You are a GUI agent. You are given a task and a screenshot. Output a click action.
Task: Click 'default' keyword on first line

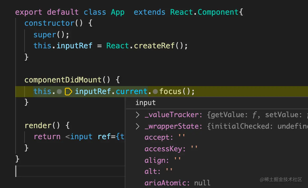(x=63, y=12)
